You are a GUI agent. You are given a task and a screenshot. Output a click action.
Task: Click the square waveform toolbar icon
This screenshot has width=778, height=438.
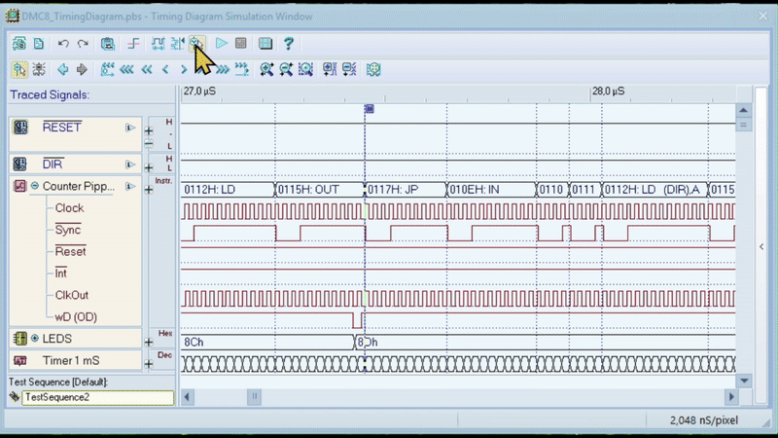158,44
